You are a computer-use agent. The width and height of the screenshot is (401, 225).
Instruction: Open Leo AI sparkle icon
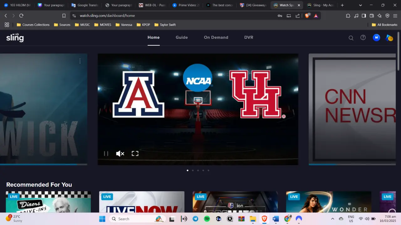380,16
